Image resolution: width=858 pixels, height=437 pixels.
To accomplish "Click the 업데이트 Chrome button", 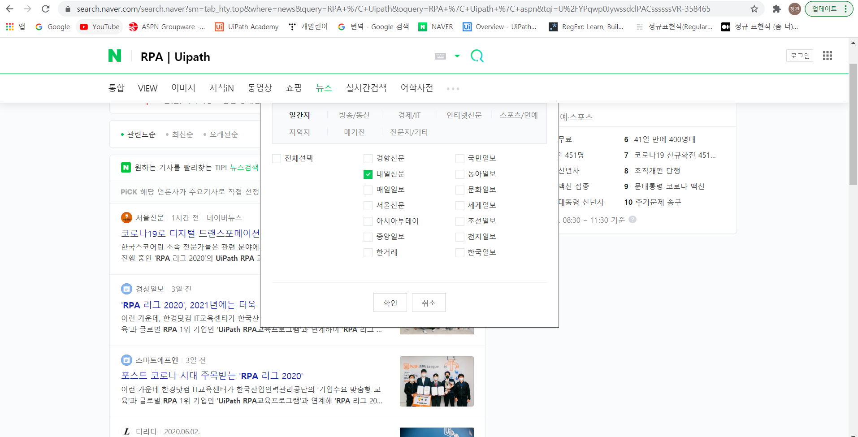I will coord(829,9).
